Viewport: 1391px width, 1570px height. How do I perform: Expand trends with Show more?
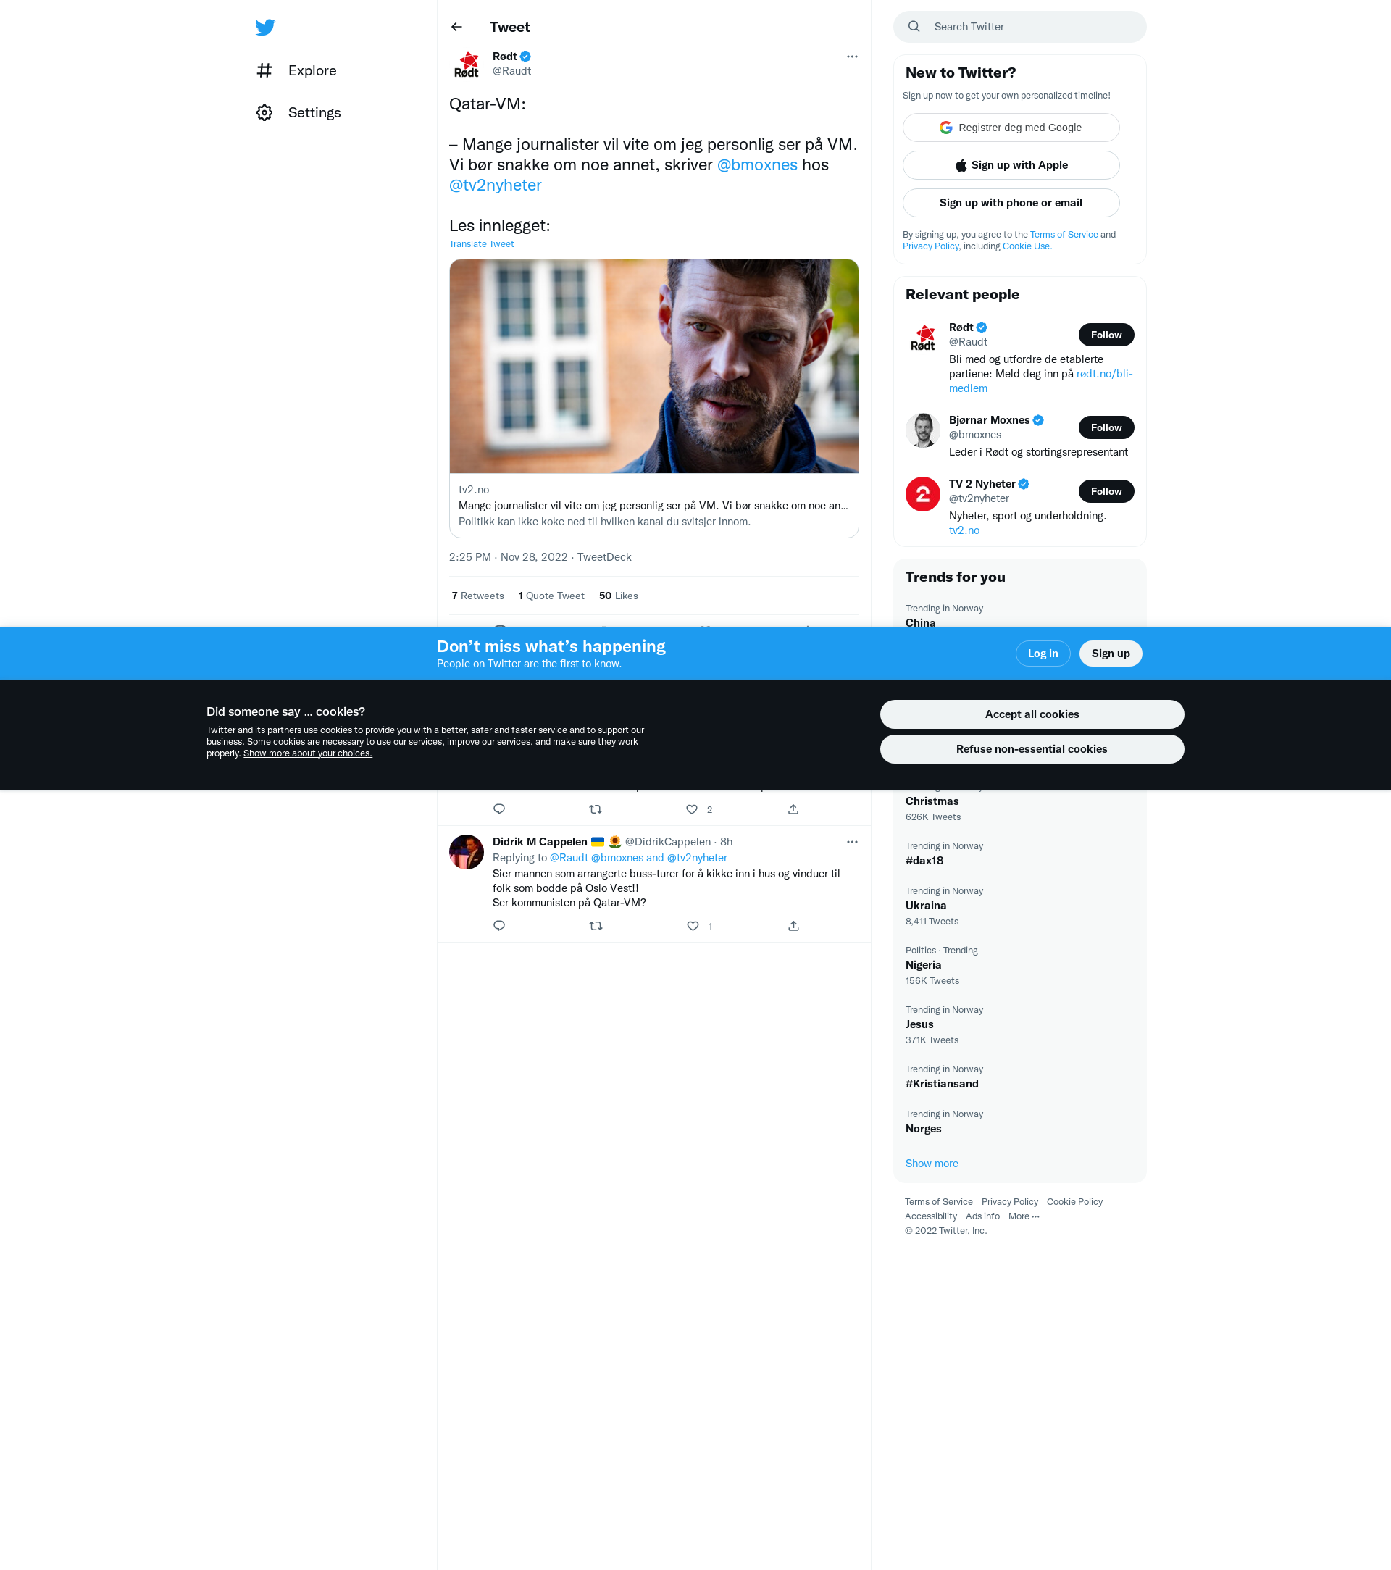click(931, 1164)
